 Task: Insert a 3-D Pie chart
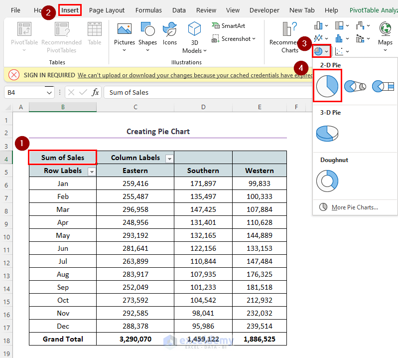327,133
